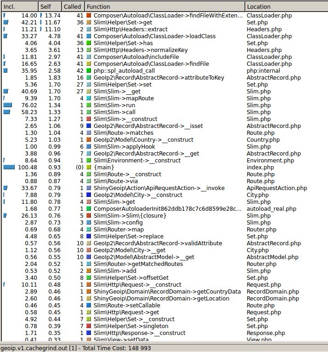This screenshot has width=328, height=352.
Task: Click color square beside Slim\Slim->mapRoute
Action: pos(89,98)
